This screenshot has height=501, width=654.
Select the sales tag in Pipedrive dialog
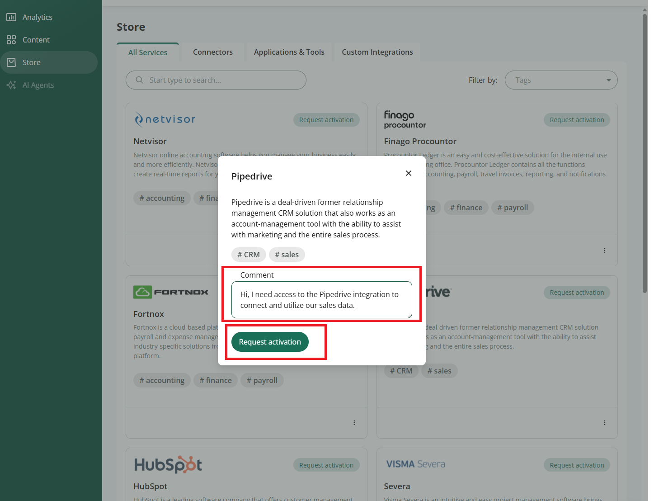tap(287, 255)
